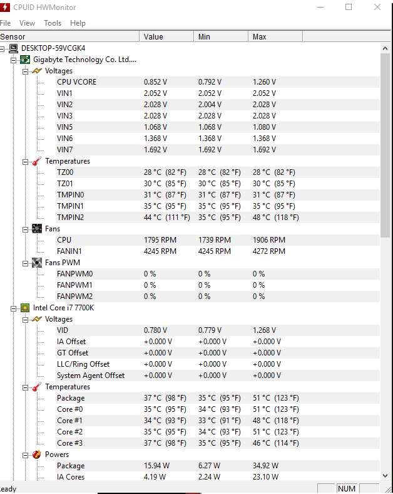Click the Gigabyte motherboard icon
Image resolution: width=393 pixels, height=494 pixels.
[x=25, y=60]
